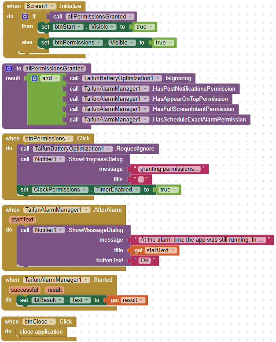Expand the 'and' operator dropdown
This screenshot has width=276, height=342.
tap(56, 78)
